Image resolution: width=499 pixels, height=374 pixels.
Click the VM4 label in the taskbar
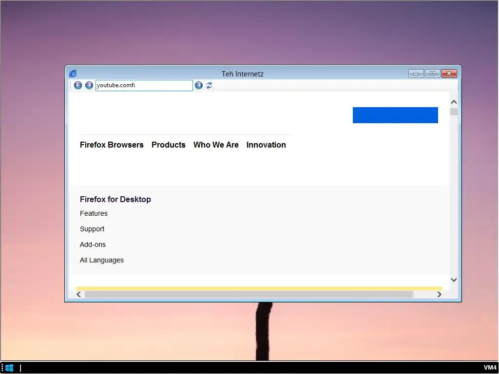[490, 368]
